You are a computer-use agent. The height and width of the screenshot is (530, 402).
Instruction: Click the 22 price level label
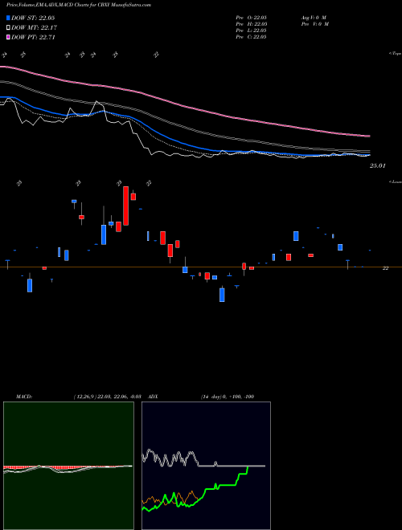point(385,268)
